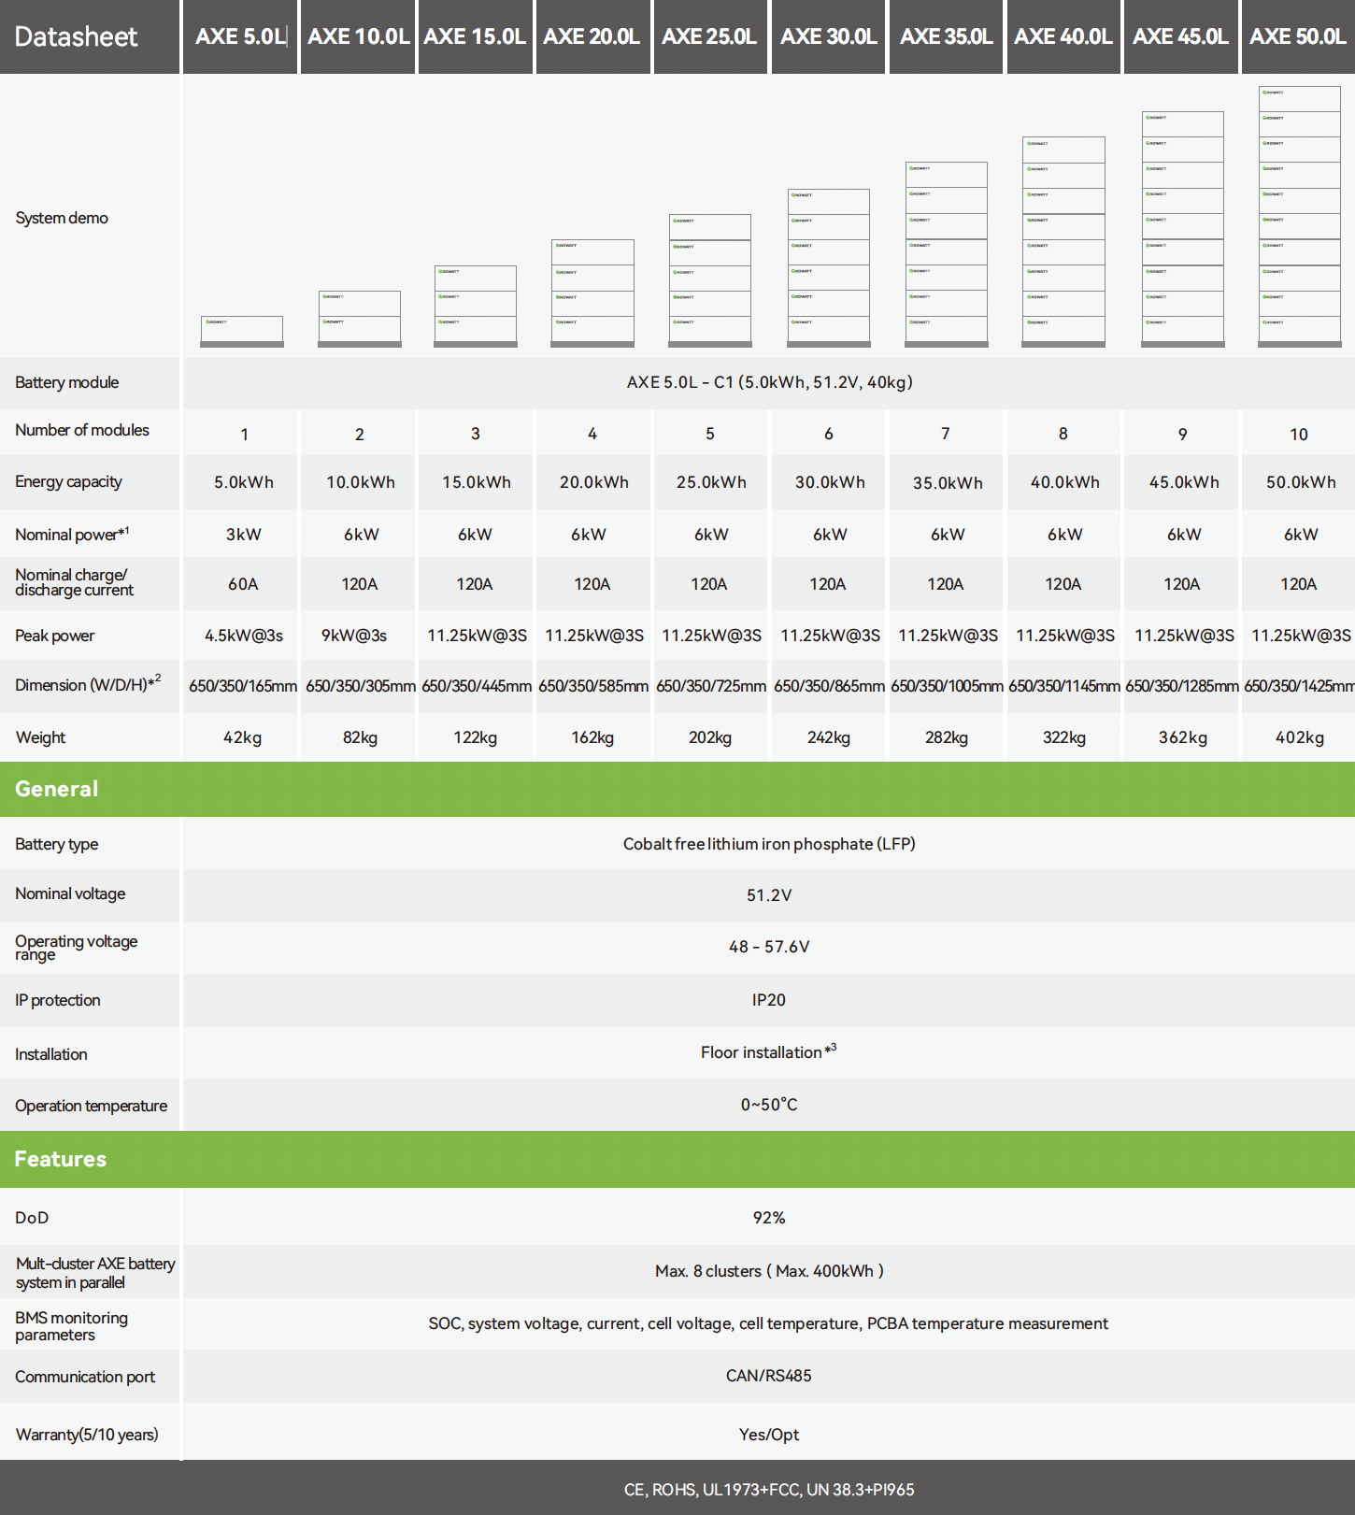Click the AXE 40.0L column header
Viewport: 1355px width, 1515px height.
[x=1063, y=36]
